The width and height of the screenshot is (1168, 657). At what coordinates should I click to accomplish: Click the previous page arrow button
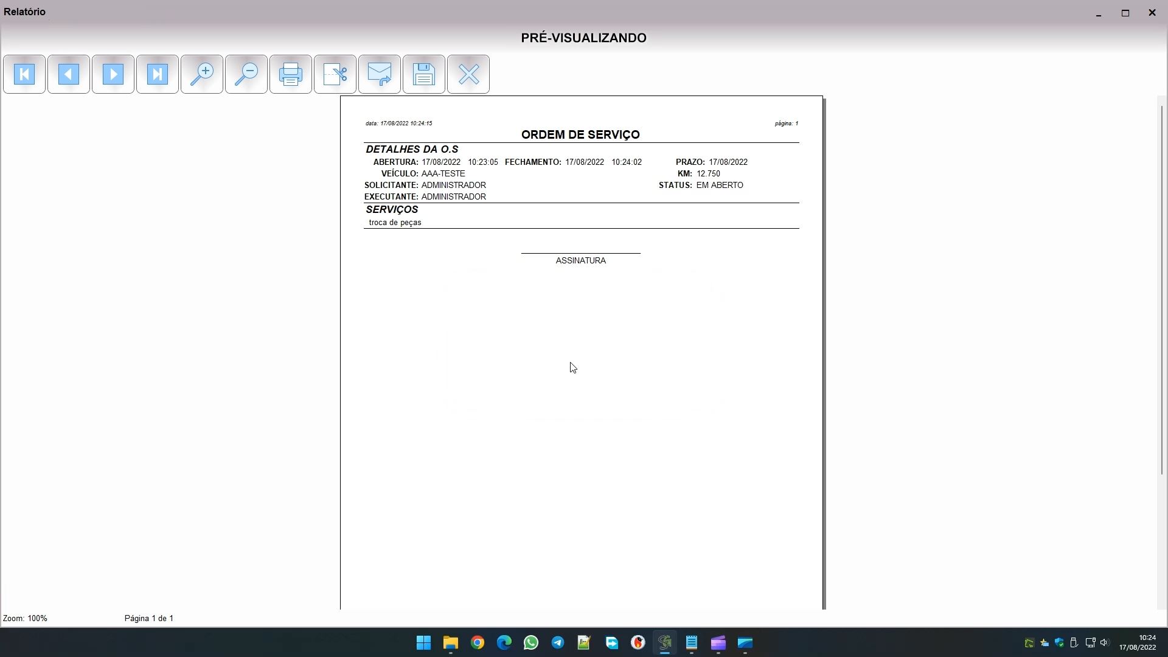[69, 74]
